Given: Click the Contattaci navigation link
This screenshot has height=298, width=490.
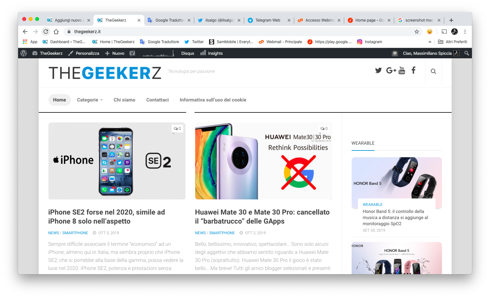Looking at the screenshot, I should tap(157, 100).
